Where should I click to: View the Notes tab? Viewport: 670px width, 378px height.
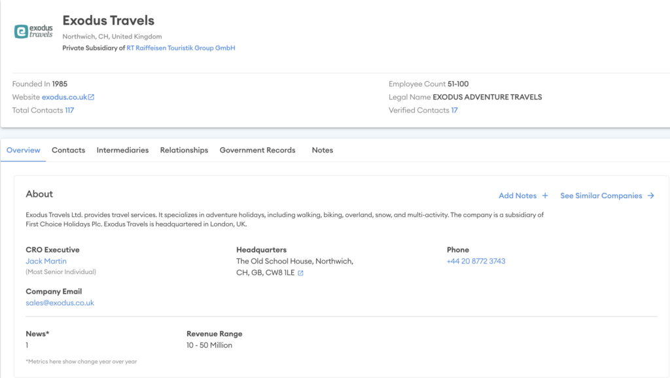tap(322, 150)
